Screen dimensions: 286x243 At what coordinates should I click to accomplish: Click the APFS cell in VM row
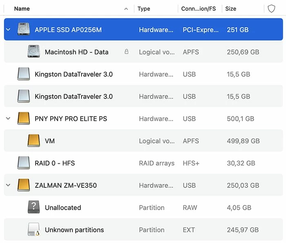point(191,141)
